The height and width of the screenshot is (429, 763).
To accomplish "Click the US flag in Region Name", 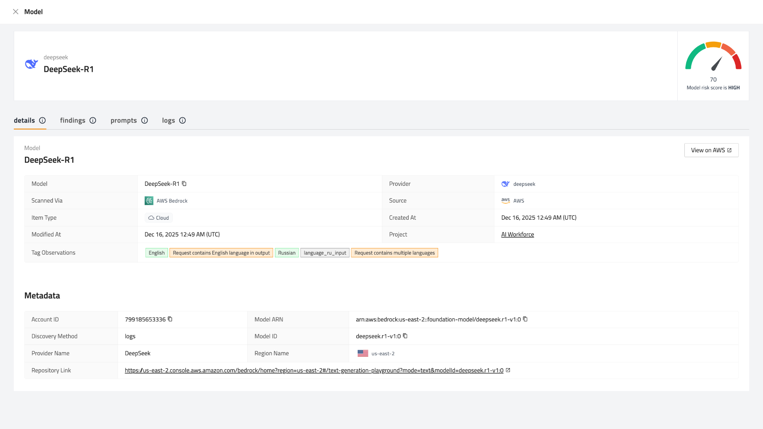I will tap(363, 353).
